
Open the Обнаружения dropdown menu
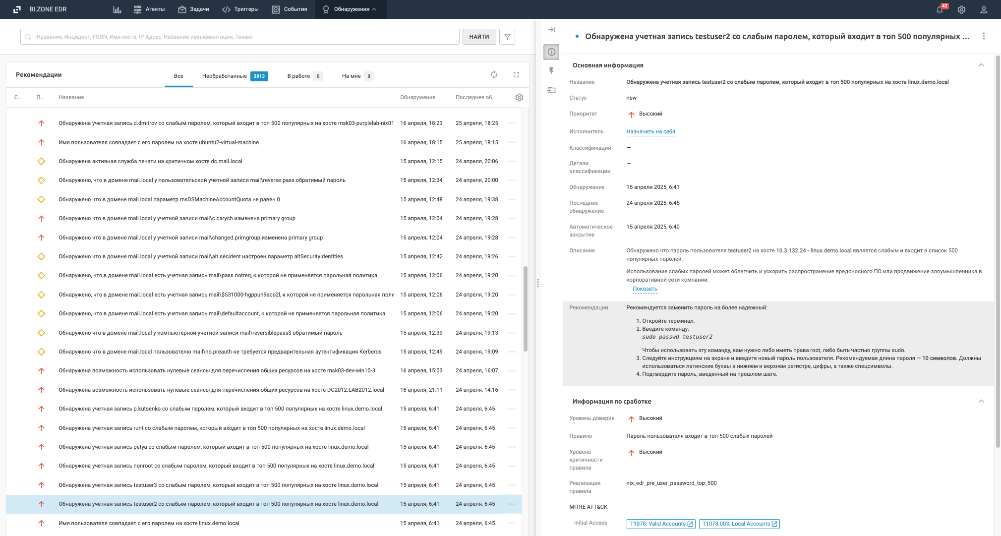click(351, 9)
